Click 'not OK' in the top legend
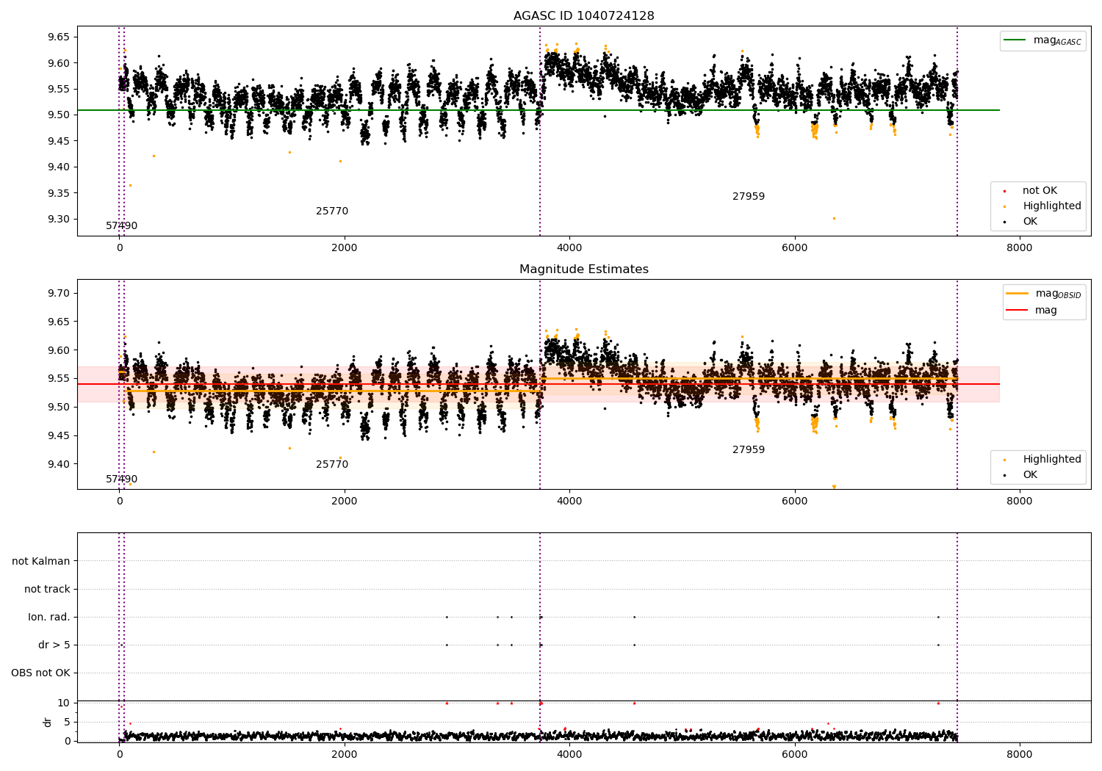The height and width of the screenshot is (771, 1102). coord(1040,190)
